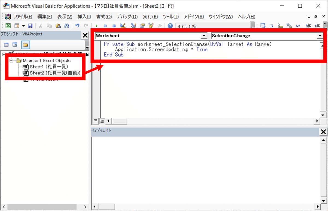Click the Parameter Info edit icon
The width and height of the screenshot is (328, 211).
289,26
